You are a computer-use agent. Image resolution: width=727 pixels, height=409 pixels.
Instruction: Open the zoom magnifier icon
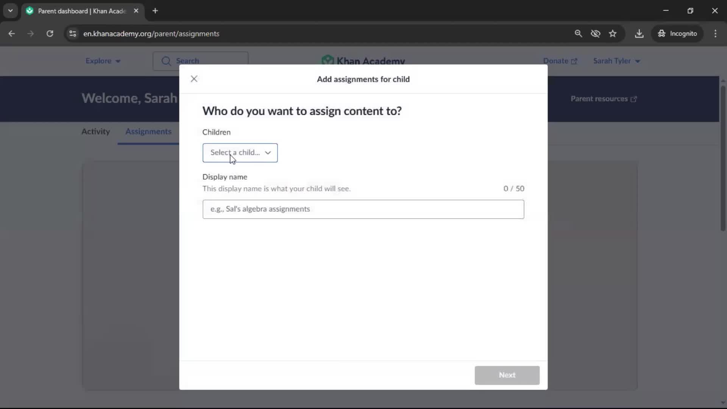[x=578, y=33]
